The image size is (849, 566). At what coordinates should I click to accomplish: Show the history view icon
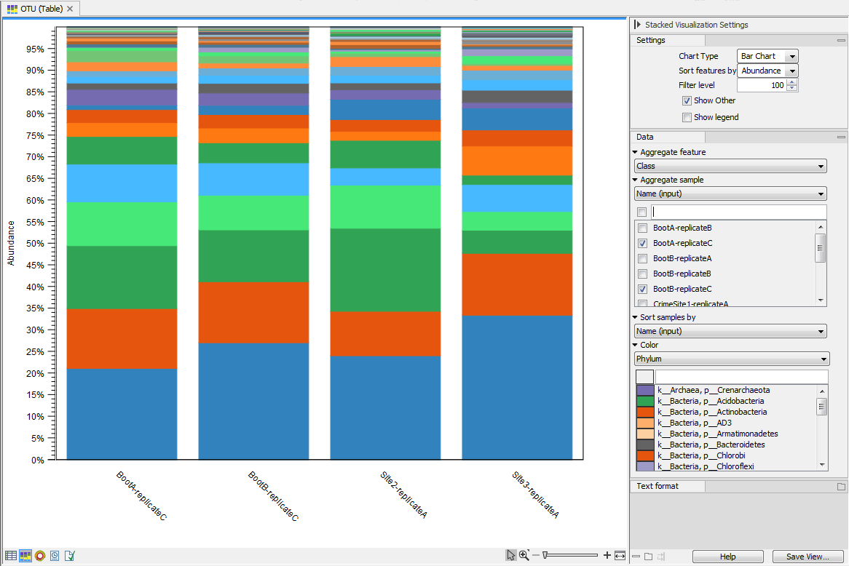point(55,556)
